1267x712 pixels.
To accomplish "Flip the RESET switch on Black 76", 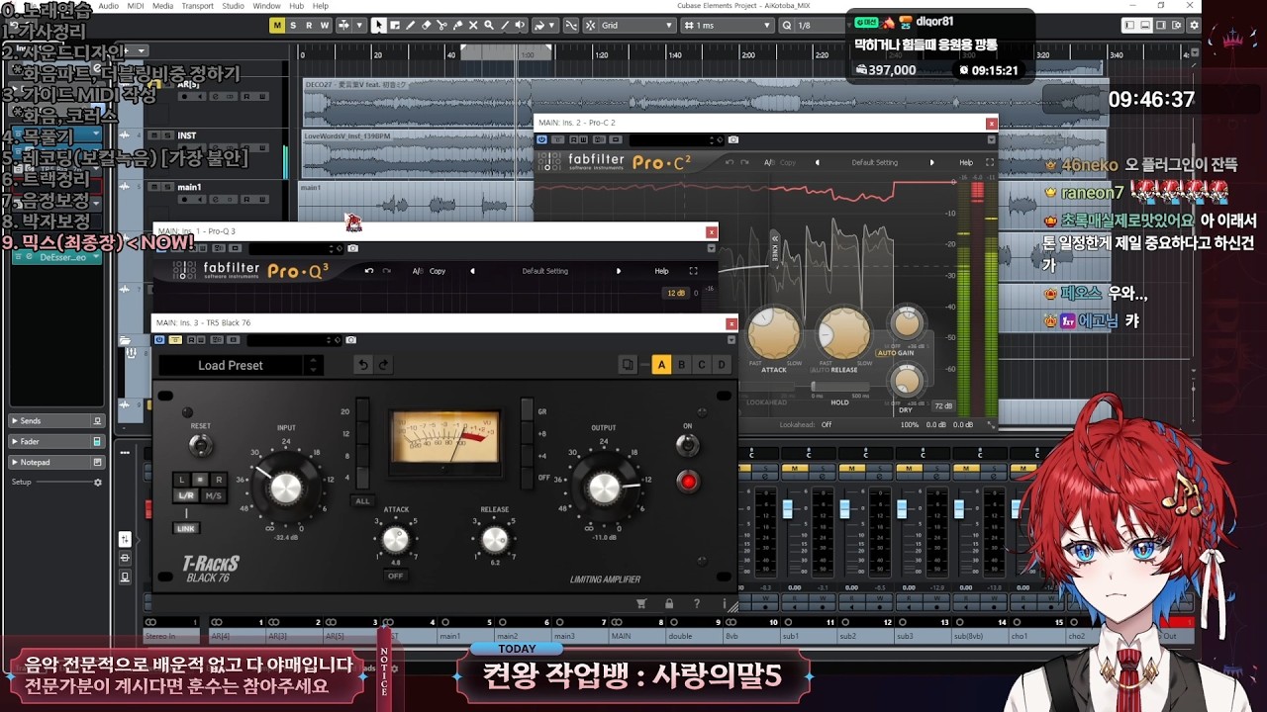I will (x=200, y=445).
